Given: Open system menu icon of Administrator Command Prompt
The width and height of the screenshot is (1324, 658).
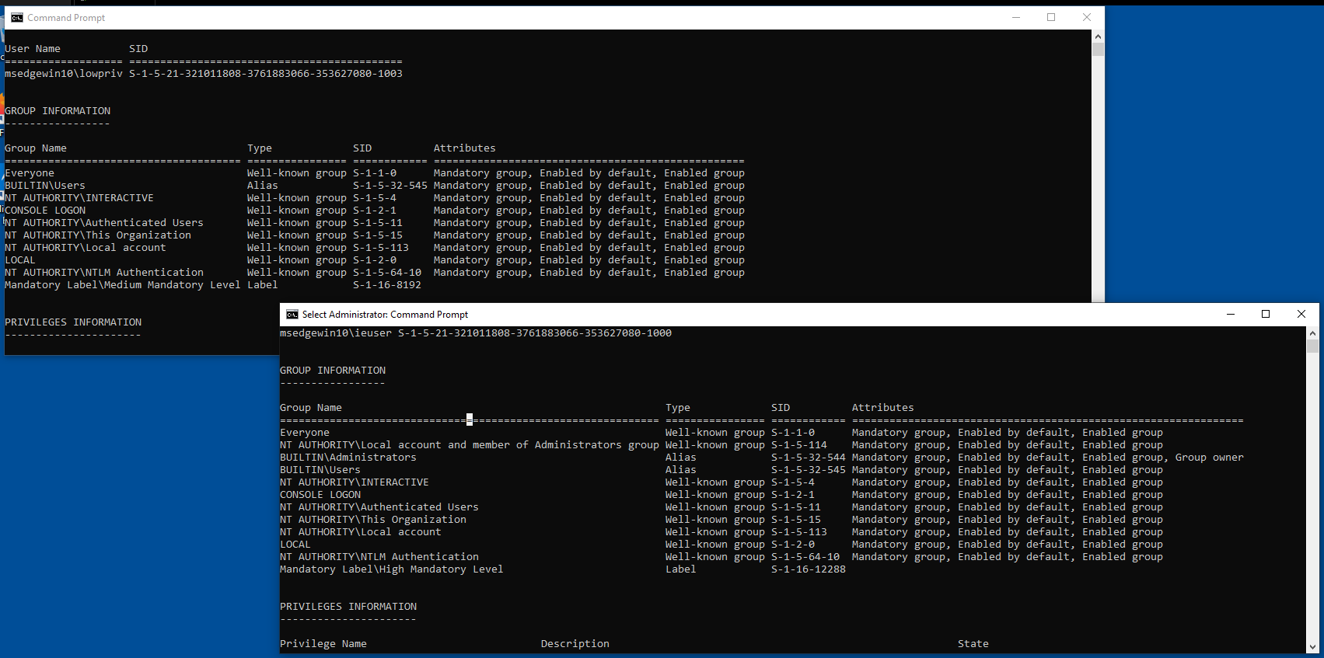Looking at the screenshot, I should point(292,315).
